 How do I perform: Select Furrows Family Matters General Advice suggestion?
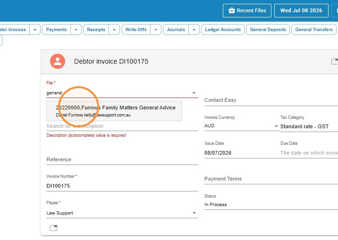tap(114, 111)
